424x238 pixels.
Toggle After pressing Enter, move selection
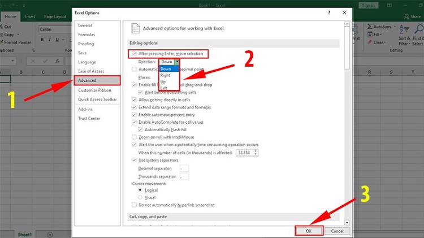point(134,54)
